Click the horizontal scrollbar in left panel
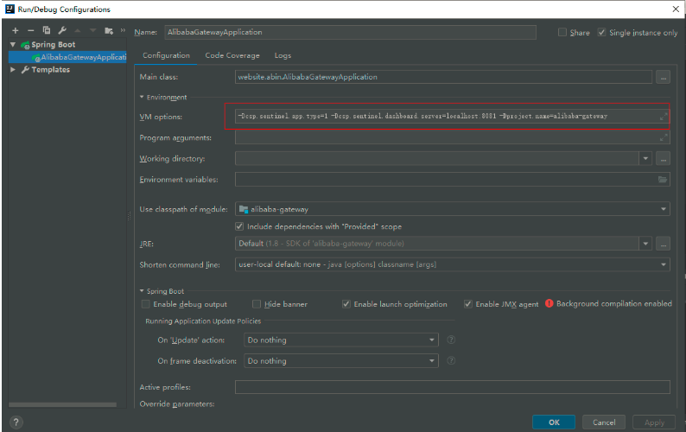 [x=62, y=404]
